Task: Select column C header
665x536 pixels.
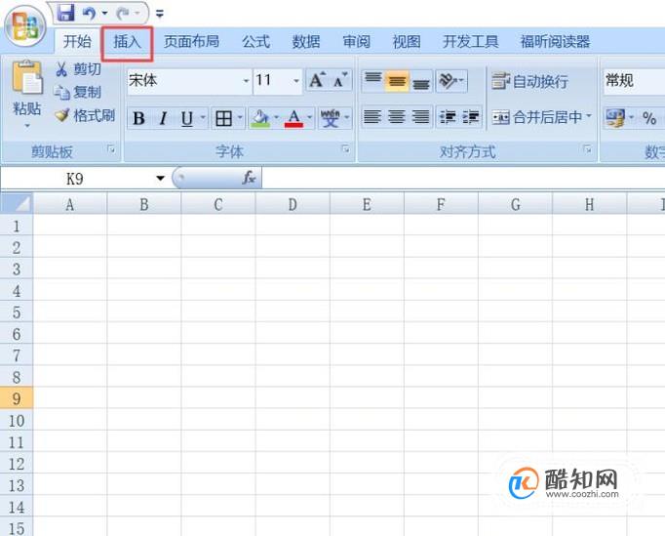Action: pos(218,204)
